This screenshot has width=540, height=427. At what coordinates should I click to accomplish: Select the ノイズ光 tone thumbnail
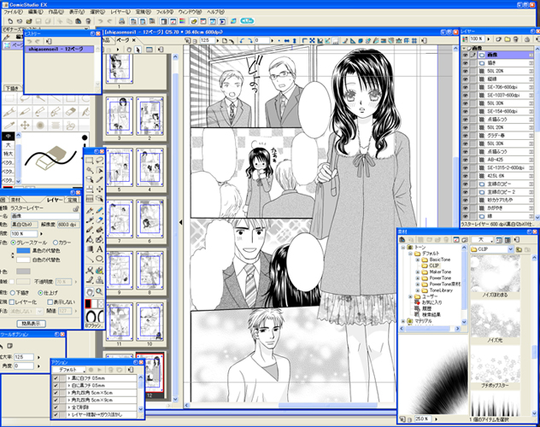click(495, 319)
